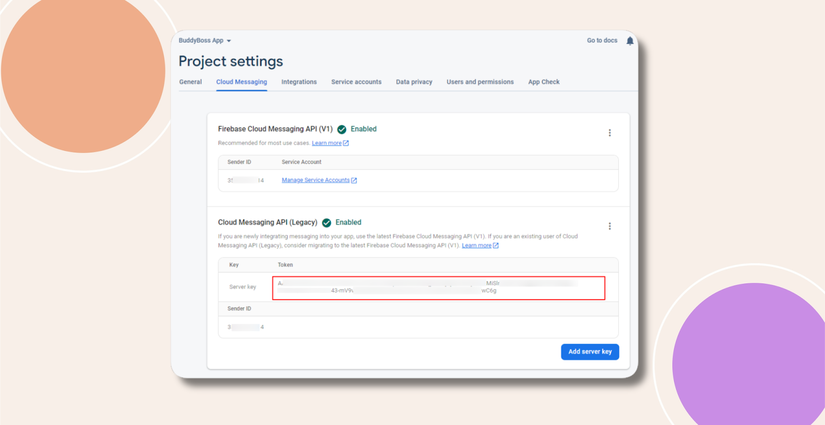
Task: Click the Sender ID header in V1 table
Action: [239, 162]
